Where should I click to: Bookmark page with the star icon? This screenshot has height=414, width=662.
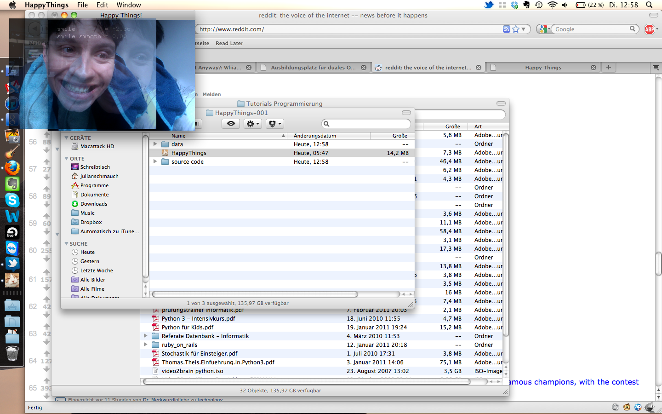tap(516, 29)
